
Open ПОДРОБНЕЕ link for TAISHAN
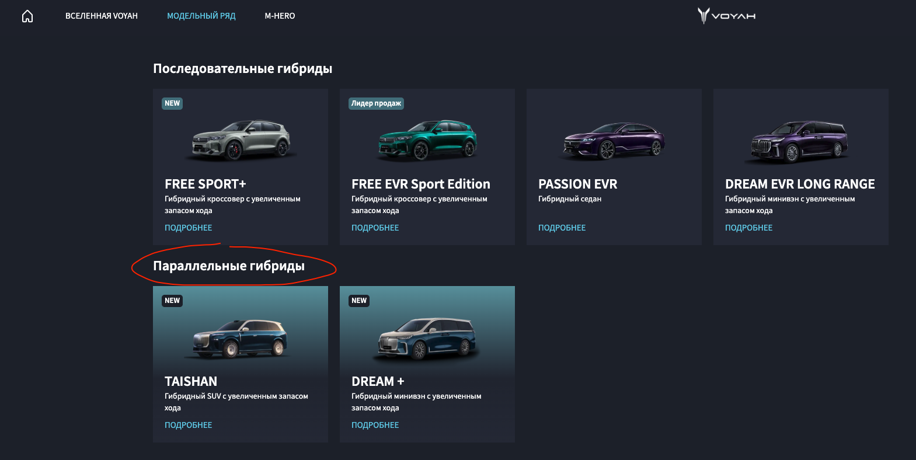188,425
